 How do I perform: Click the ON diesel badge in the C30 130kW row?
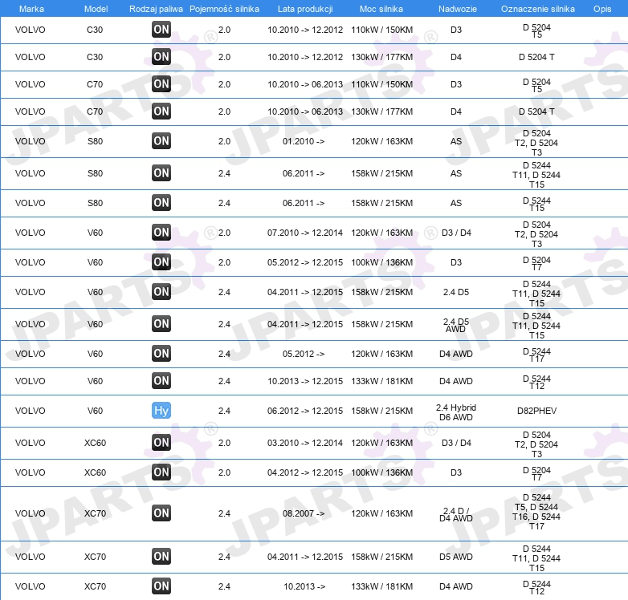pyautogui.click(x=161, y=56)
